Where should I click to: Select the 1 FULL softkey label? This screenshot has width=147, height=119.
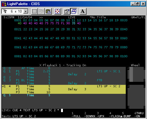76,115
